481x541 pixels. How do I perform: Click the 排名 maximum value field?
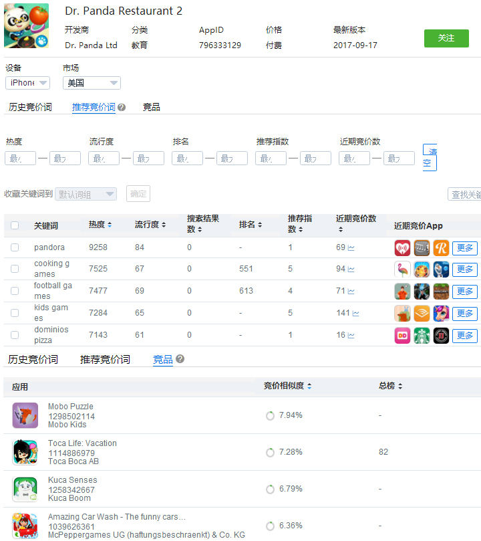click(x=232, y=158)
